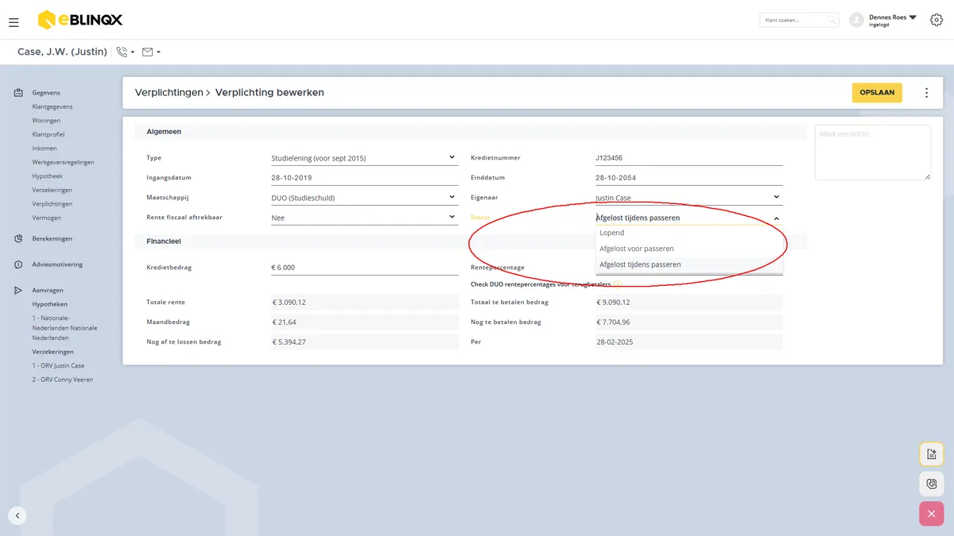
Task: Open the Maatschappij dropdown showing DUO
Action: (364, 198)
